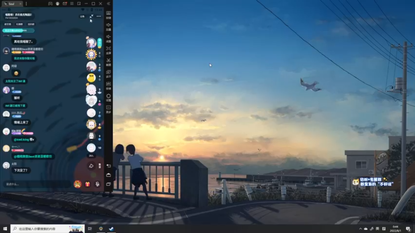The height and width of the screenshot is (233, 415).
Task: Open the Windows Start menu
Action: [x=5, y=229]
